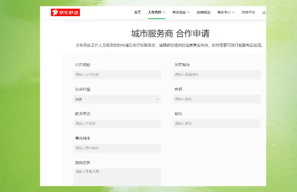297x192 pixels.
Task: Expand the 商家赋能 dropdown menu
Action: tap(181, 12)
